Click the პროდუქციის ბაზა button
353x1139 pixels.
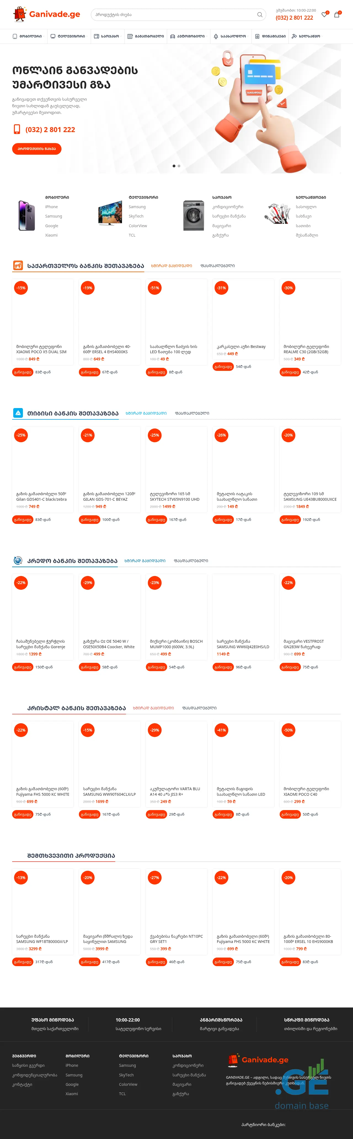click(37, 149)
